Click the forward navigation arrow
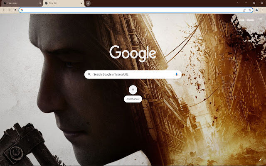Viewport: 266px width, 166px height. point(9,10)
